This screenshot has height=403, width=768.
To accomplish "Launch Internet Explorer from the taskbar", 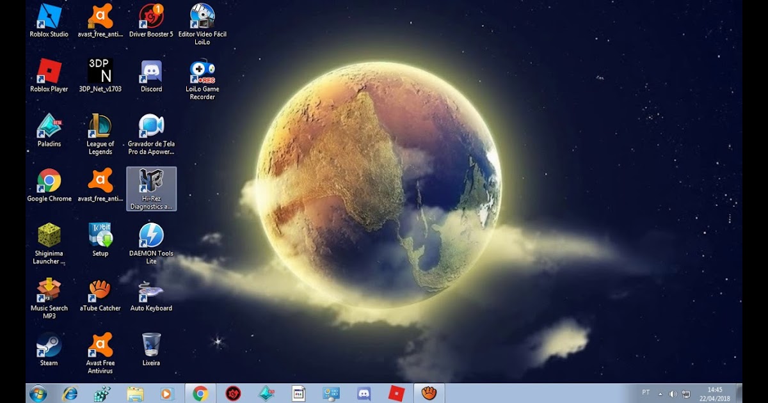I will pyautogui.click(x=70, y=393).
